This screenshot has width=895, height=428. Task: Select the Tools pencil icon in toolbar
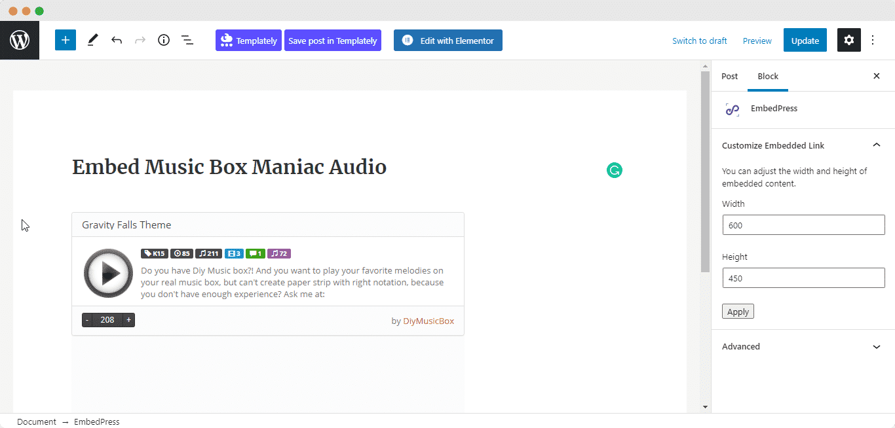[92, 40]
